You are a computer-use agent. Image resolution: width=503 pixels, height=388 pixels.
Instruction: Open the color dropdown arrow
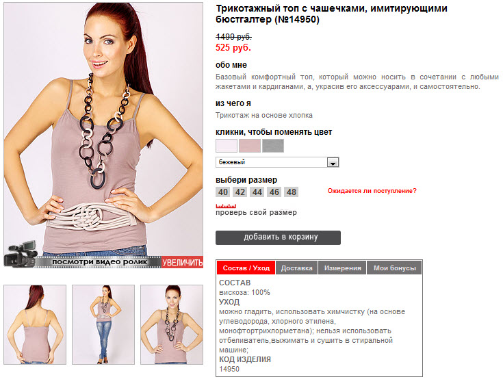coord(333,162)
